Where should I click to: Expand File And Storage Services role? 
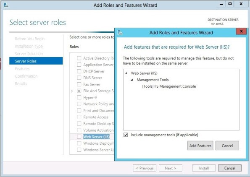72,91
